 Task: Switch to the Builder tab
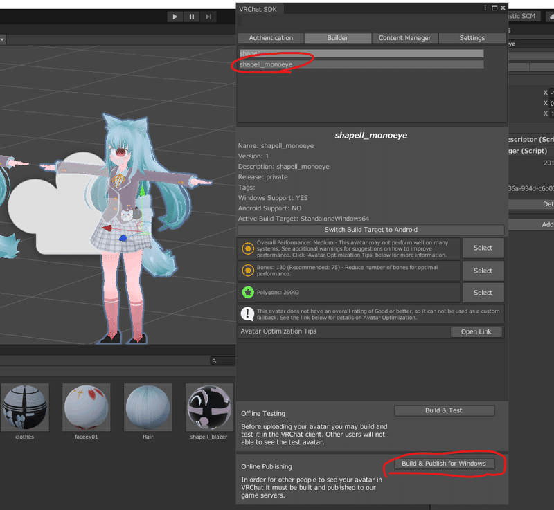point(337,38)
